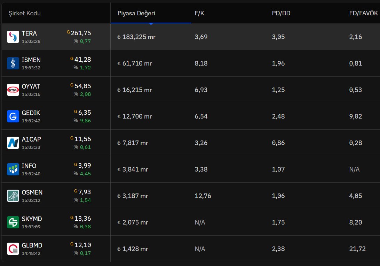Click ISMEN price 41,28

coord(82,60)
